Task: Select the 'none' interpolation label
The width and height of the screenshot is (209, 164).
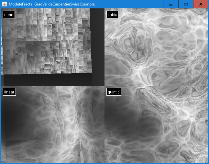Action: pos(9,14)
